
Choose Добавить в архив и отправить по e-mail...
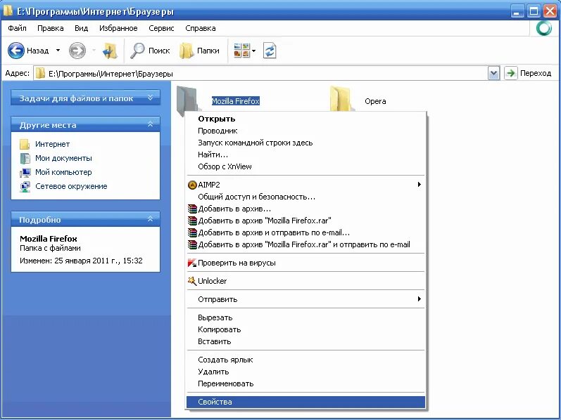pos(305,232)
